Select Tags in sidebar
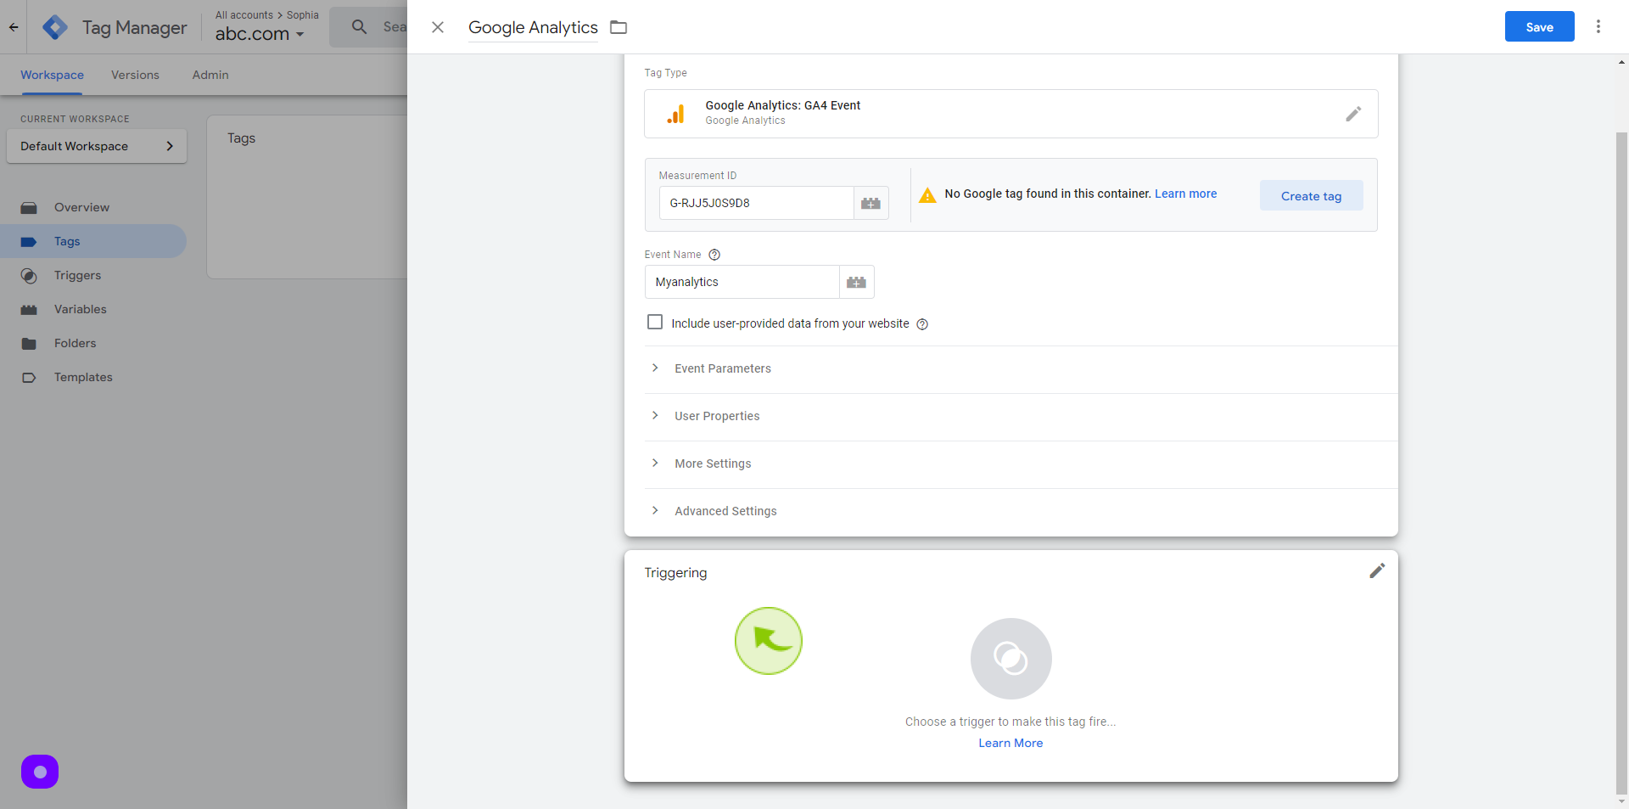This screenshot has width=1629, height=809. coord(93,241)
